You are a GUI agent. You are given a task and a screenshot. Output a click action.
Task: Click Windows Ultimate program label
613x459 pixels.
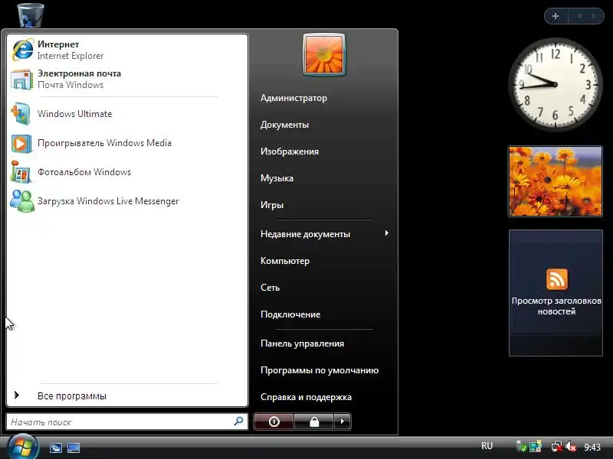click(x=74, y=114)
